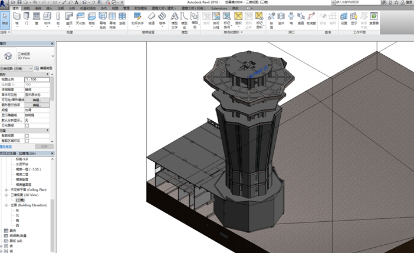Click the 编辑类型 (Edit Type) button

pos(43,69)
